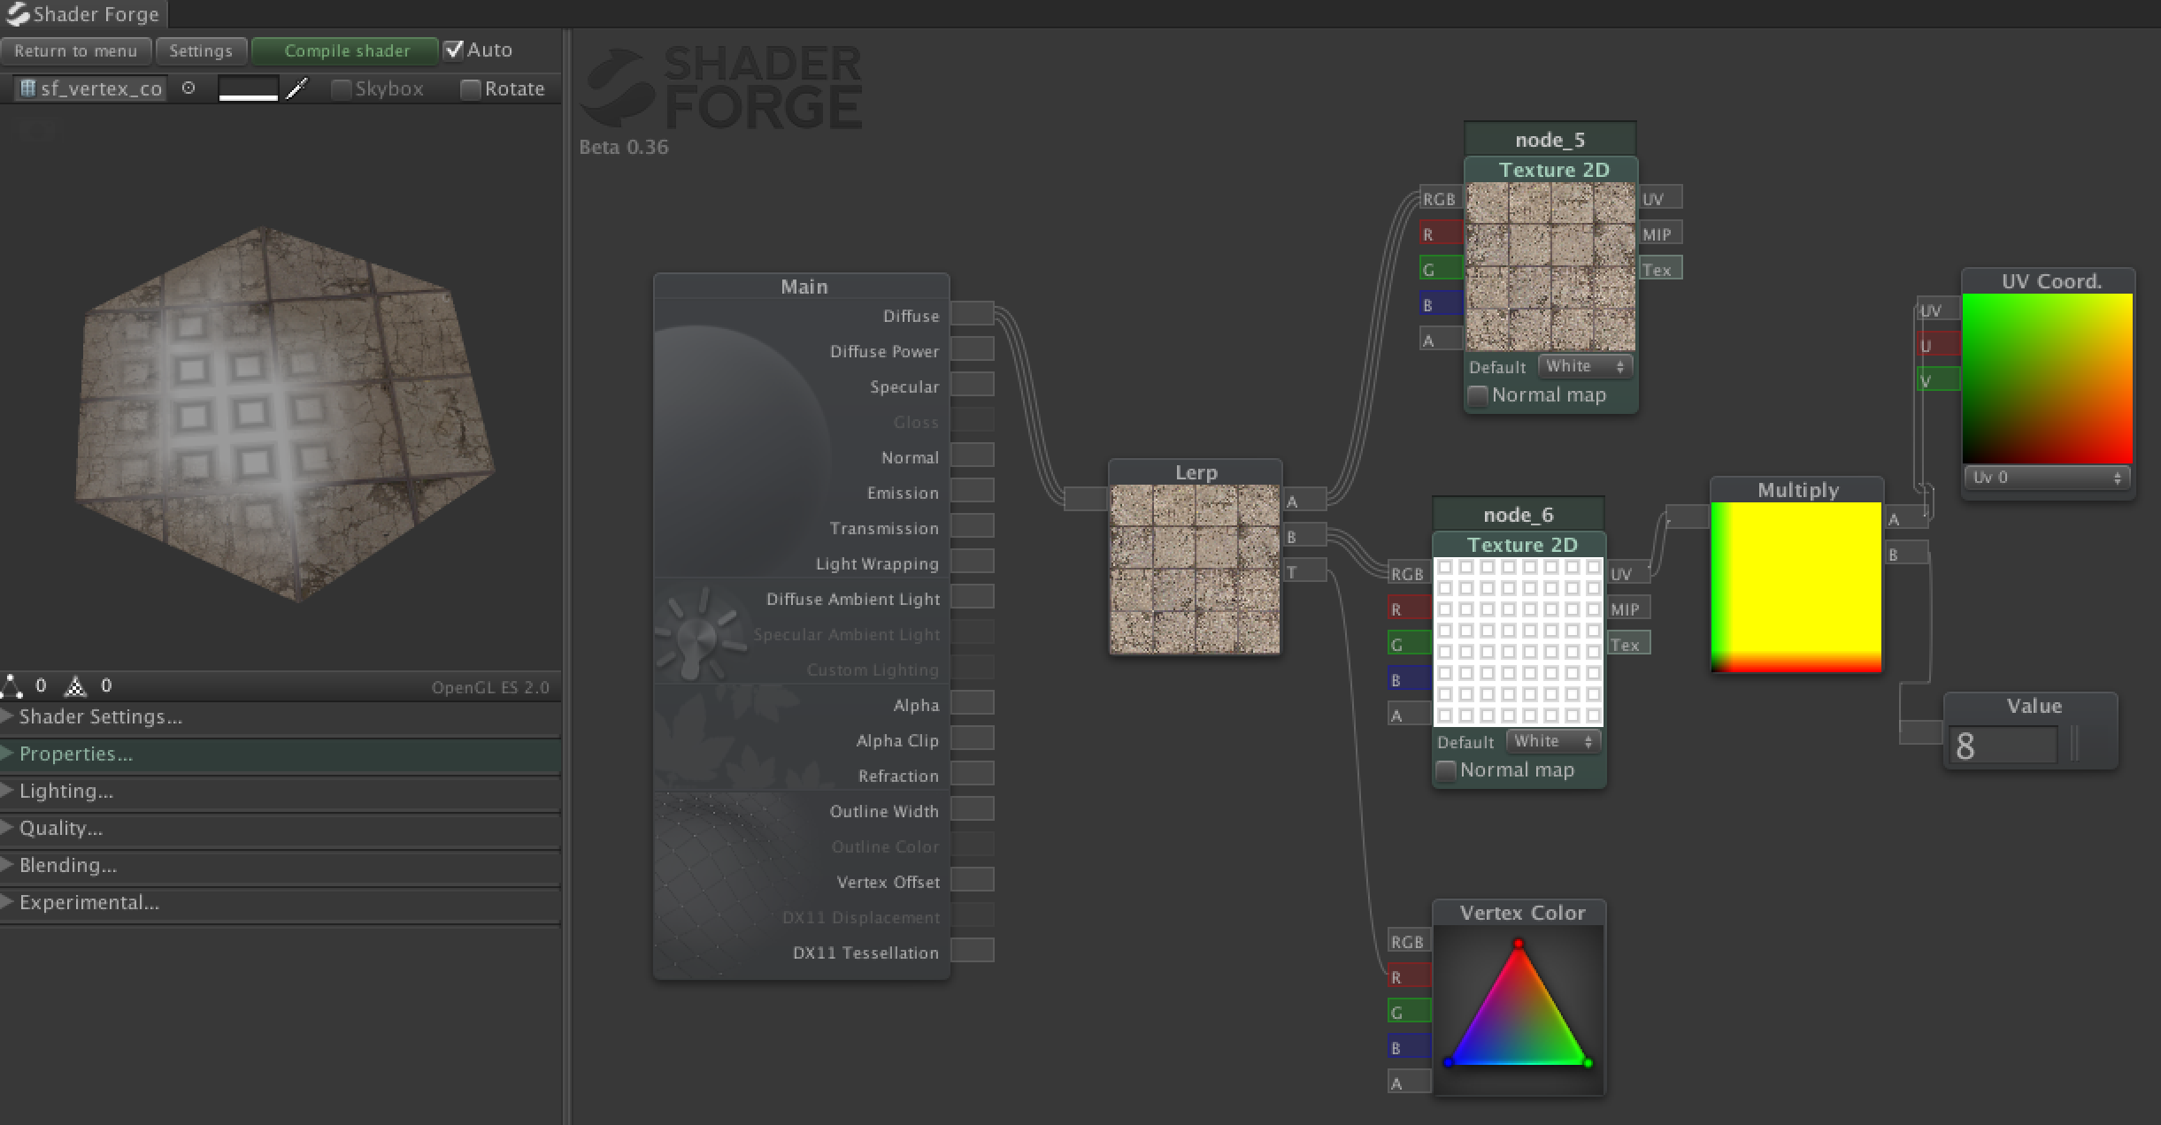Image resolution: width=2161 pixels, height=1125 pixels.
Task: Click Return to menu button
Action: point(76,51)
